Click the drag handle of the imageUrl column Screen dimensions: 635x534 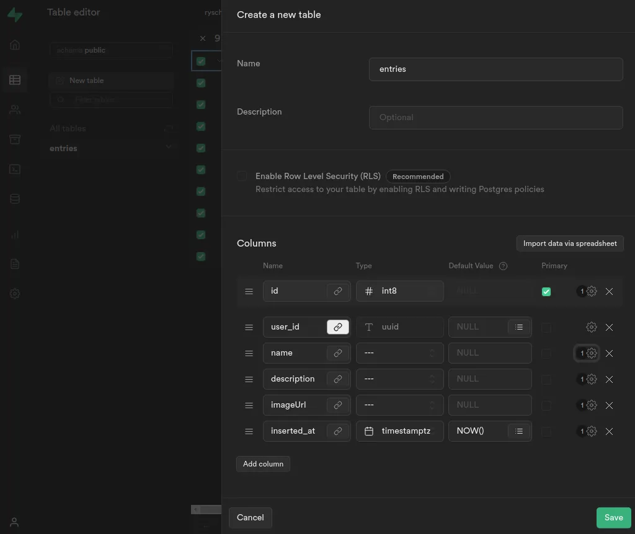coord(249,405)
